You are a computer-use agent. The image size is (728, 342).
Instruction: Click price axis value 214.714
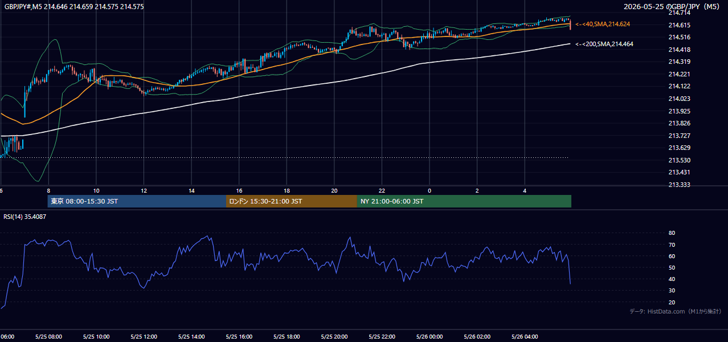pos(679,13)
